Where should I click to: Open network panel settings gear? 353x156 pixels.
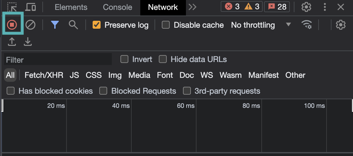tap(340, 25)
